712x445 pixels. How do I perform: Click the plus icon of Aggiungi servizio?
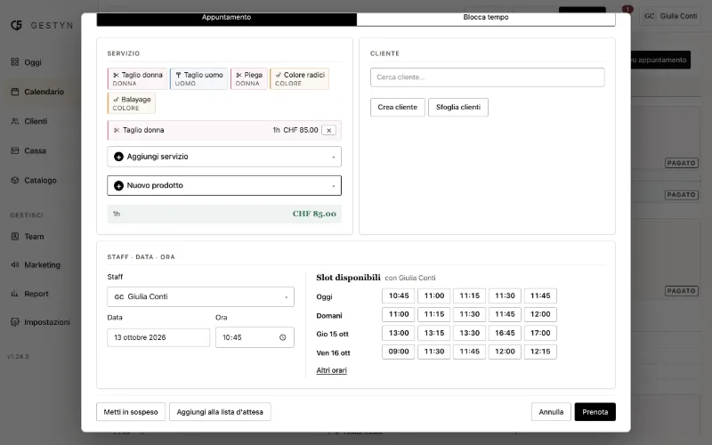(x=118, y=157)
